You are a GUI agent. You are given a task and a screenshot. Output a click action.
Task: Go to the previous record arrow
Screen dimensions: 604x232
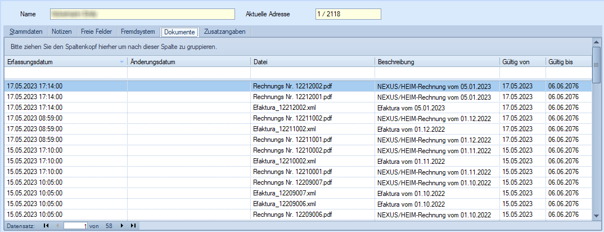pos(56,226)
